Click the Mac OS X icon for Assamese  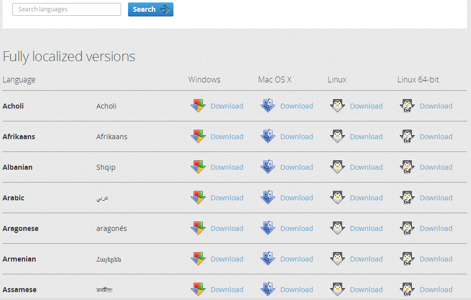click(x=268, y=289)
